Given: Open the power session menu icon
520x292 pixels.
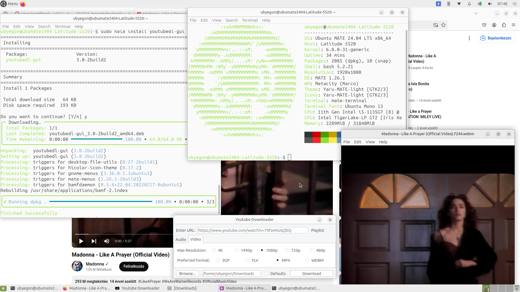Looking at the screenshot, I should point(515,4).
